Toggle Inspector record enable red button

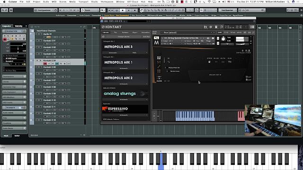(x=5, y=40)
